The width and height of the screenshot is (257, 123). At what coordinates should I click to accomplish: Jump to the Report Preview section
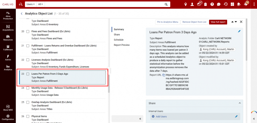[x=122, y=45]
